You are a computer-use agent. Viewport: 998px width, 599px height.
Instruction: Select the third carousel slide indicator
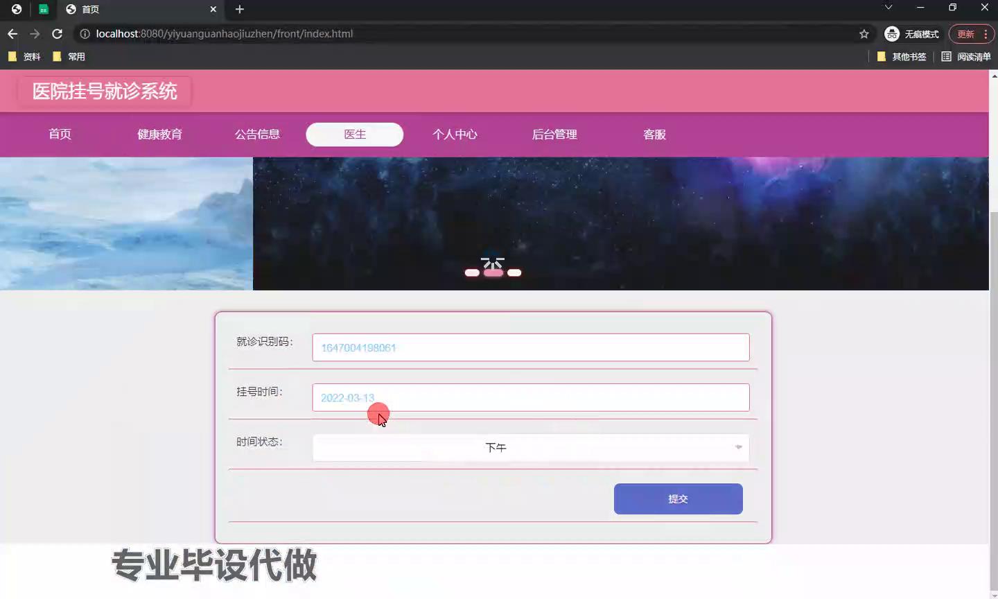pos(514,272)
